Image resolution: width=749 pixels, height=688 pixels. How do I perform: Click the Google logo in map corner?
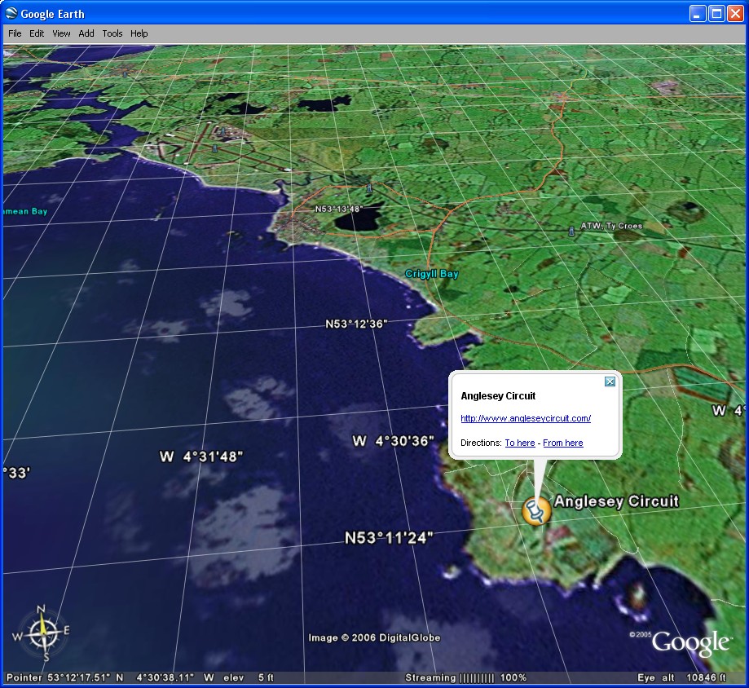point(690,642)
